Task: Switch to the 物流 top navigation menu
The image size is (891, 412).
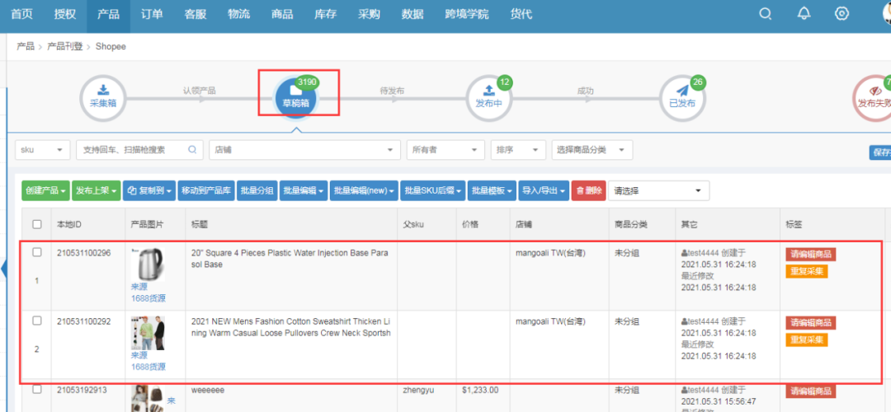Action: tap(238, 15)
